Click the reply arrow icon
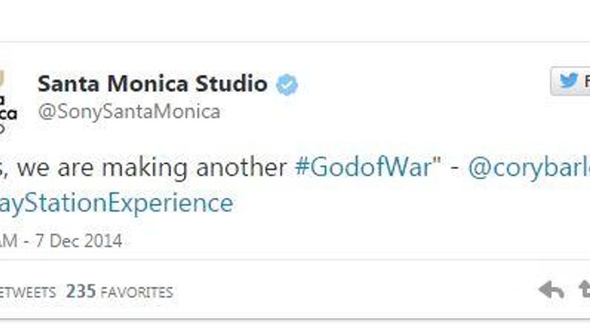This screenshot has height=332, width=590. pyautogui.click(x=551, y=290)
